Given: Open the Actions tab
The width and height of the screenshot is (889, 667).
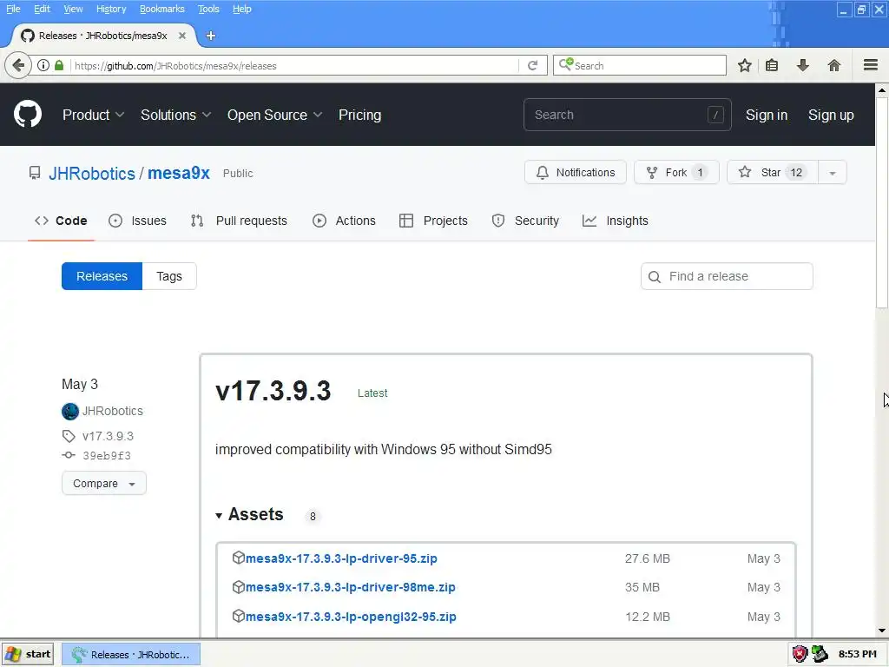Looking at the screenshot, I should tap(344, 221).
